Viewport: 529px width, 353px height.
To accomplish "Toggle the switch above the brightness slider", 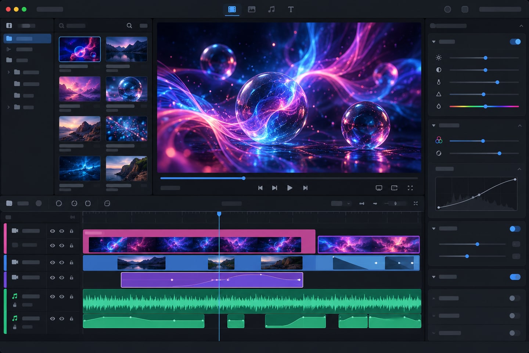I will [515, 42].
